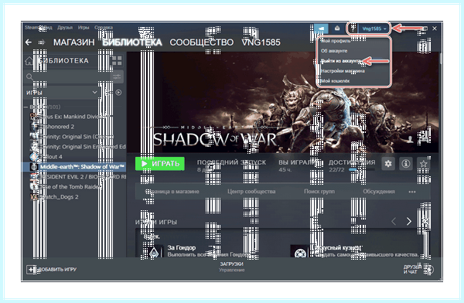This screenshot has width=464, height=303.
Task: Click the achievements progress bar
Action: [x=362, y=170]
